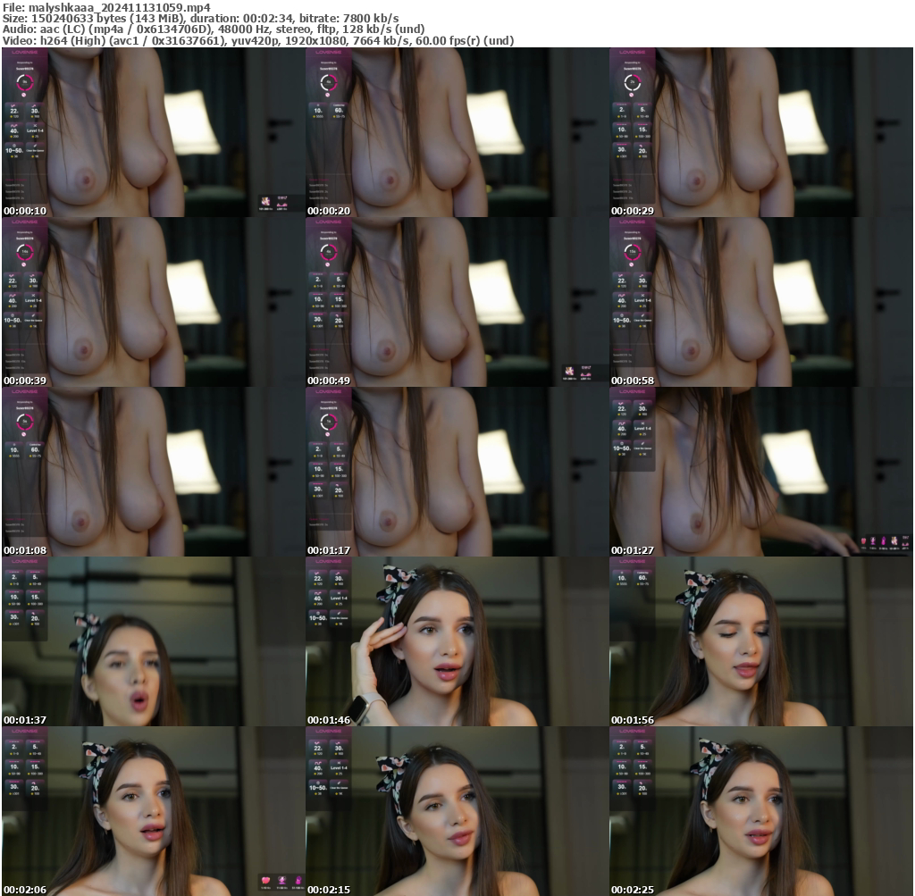Activate the 30 second vibration option
This screenshot has width=915, height=896.
click(35, 112)
